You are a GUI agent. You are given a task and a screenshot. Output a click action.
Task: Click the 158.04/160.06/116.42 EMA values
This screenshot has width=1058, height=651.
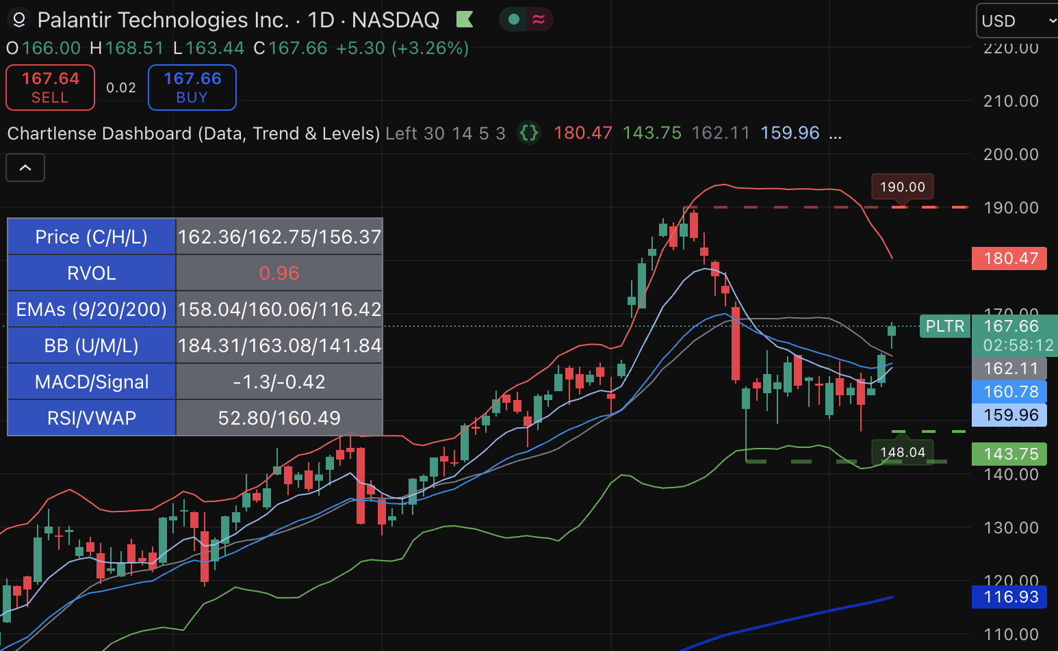(x=279, y=310)
